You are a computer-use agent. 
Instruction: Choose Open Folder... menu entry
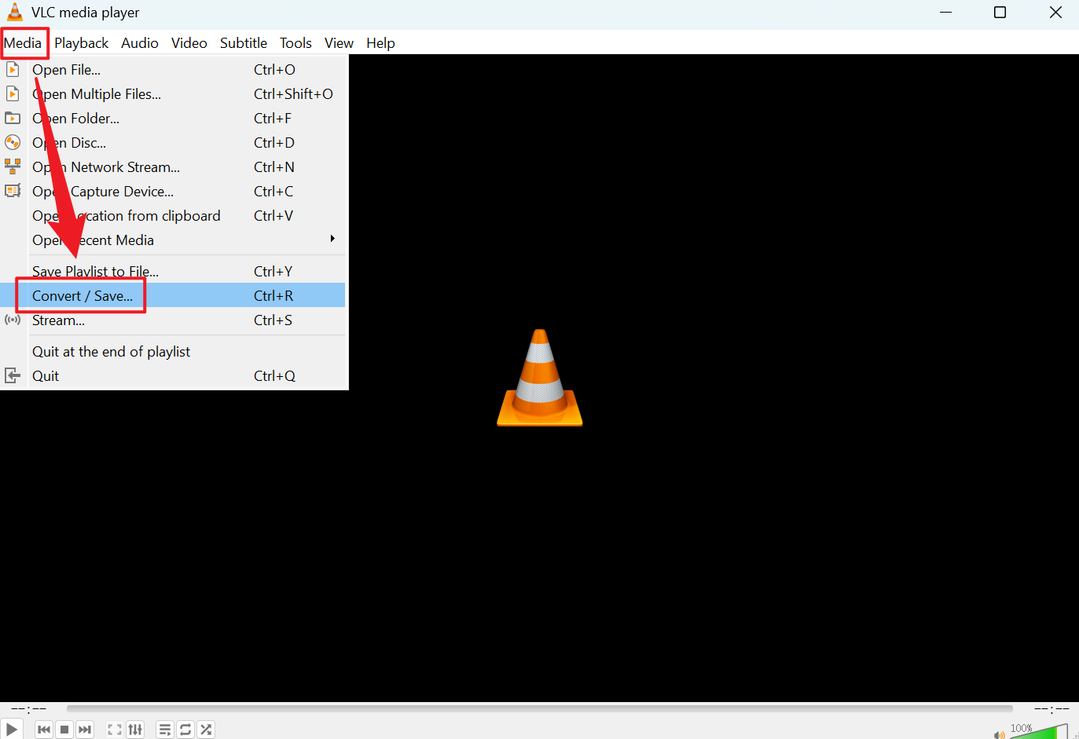[x=173, y=119]
